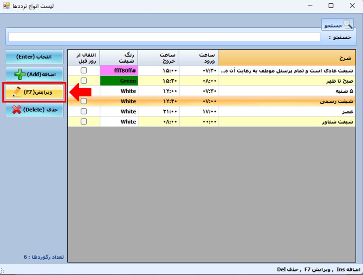Toggle checkbox in صبح تا ظهر row
363x275 pixels.
click(84, 81)
